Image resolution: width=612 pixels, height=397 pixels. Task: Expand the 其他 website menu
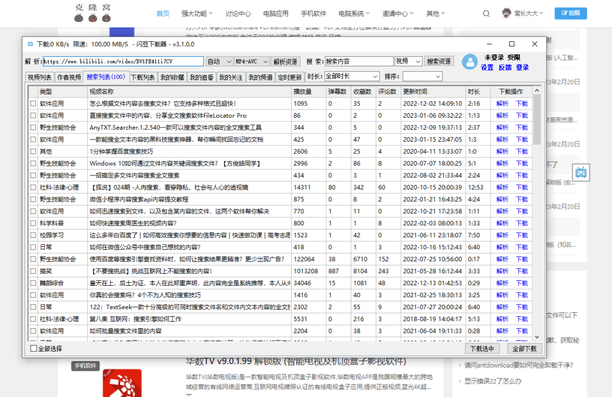point(435,14)
